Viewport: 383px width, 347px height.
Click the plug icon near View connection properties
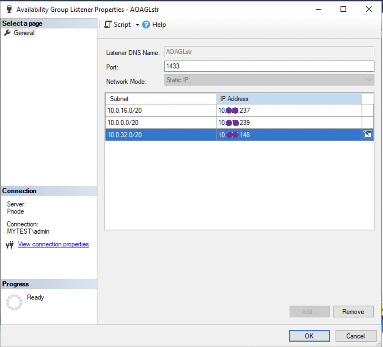coord(9,244)
